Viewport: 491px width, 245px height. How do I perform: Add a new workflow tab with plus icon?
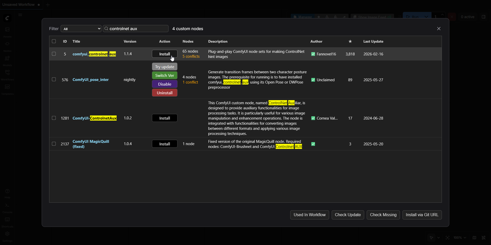click(48, 5)
